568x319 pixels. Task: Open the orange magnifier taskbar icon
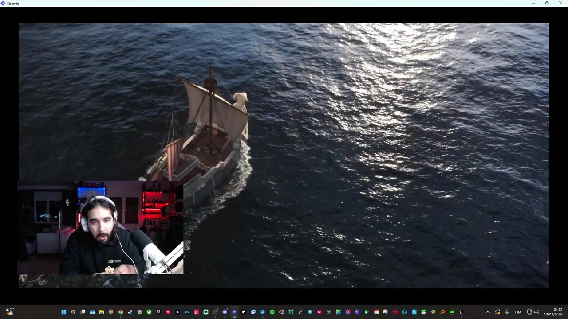[443, 312]
